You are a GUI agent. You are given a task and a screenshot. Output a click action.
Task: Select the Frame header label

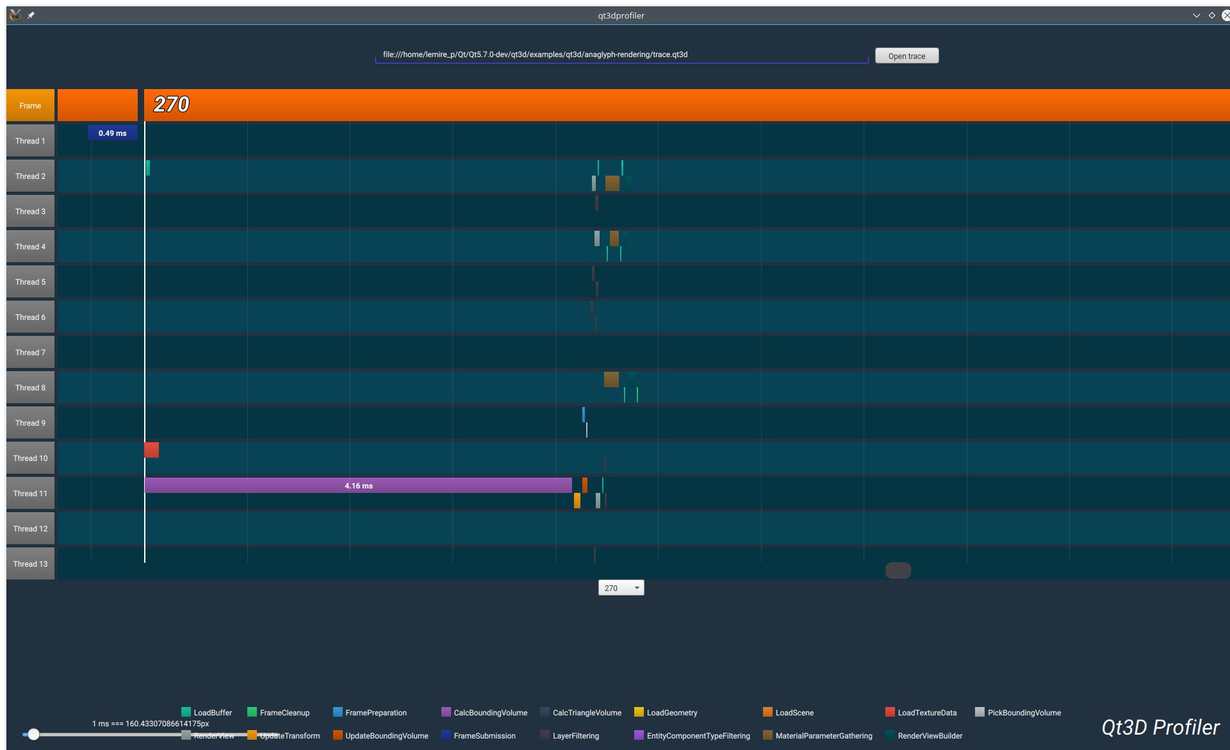click(x=30, y=106)
